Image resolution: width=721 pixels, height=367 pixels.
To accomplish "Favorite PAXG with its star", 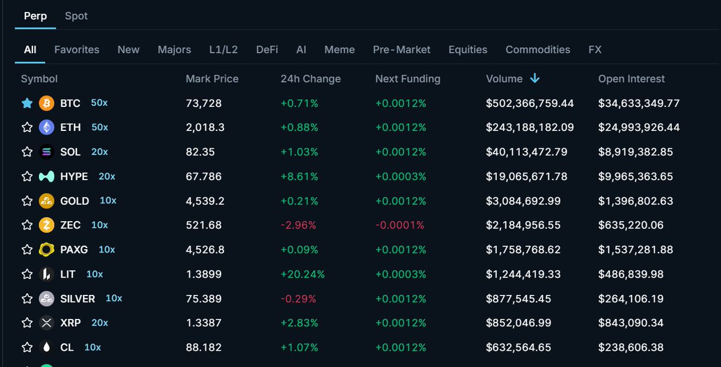I will (27, 249).
